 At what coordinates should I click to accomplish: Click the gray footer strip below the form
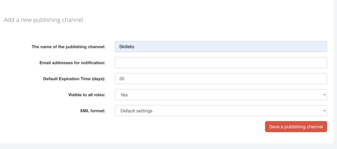[165, 146]
